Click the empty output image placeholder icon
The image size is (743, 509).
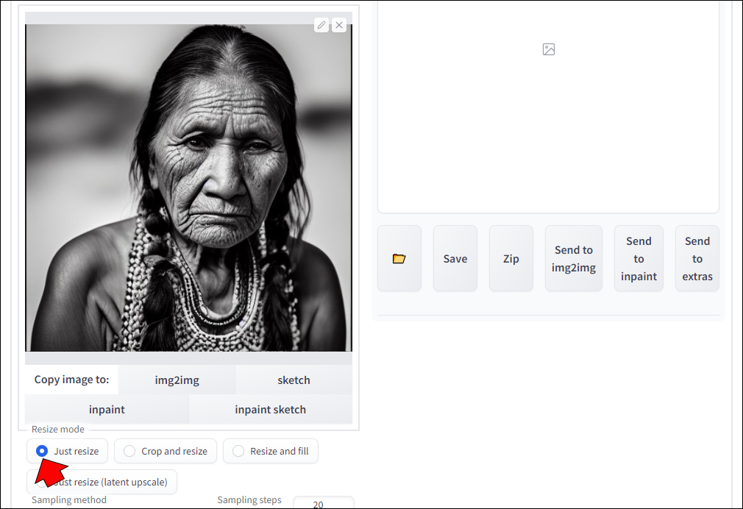549,49
